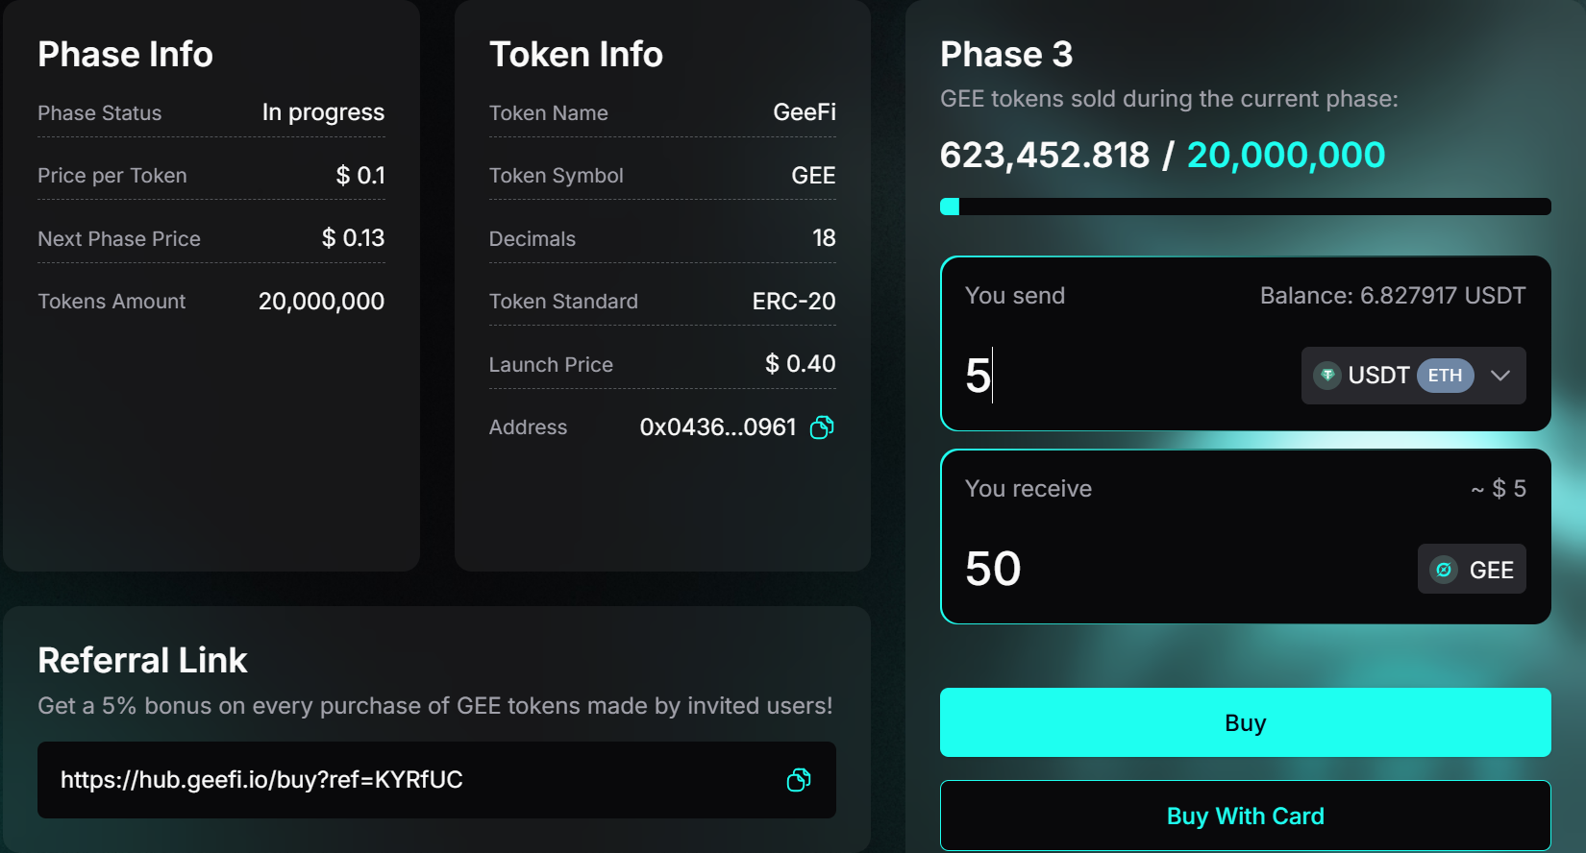This screenshot has width=1586, height=853.
Task: Select the referral link URL text
Action: (x=261, y=780)
